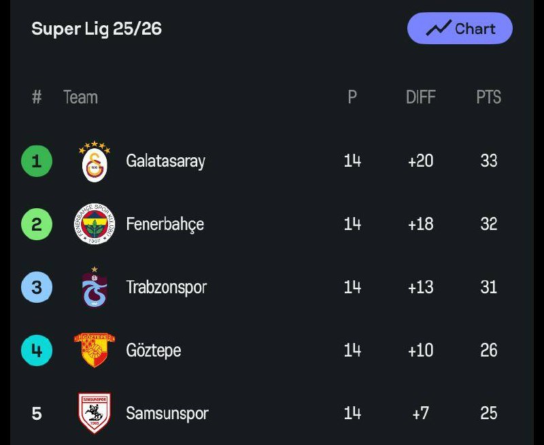
Task: Open Samsunspor team name link
Action: point(167,413)
